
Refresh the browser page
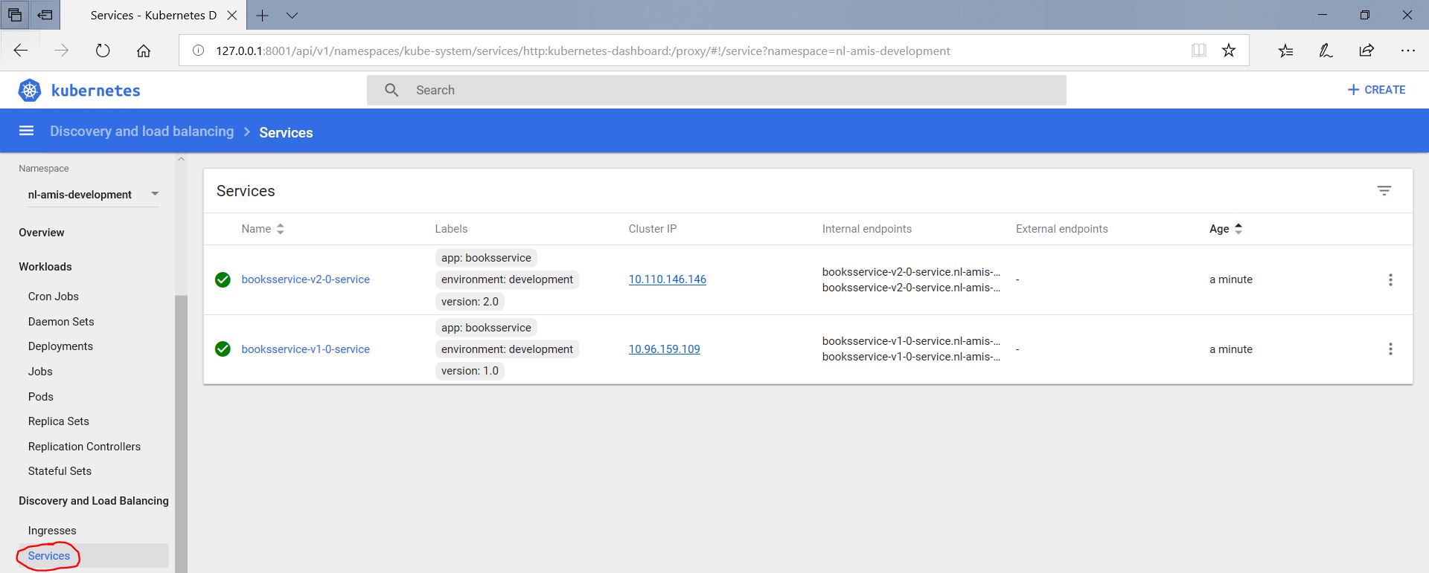click(103, 51)
